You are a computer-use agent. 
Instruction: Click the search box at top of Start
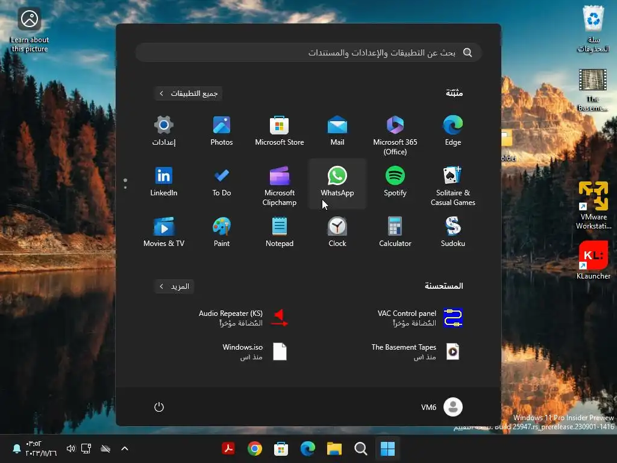tap(308, 52)
